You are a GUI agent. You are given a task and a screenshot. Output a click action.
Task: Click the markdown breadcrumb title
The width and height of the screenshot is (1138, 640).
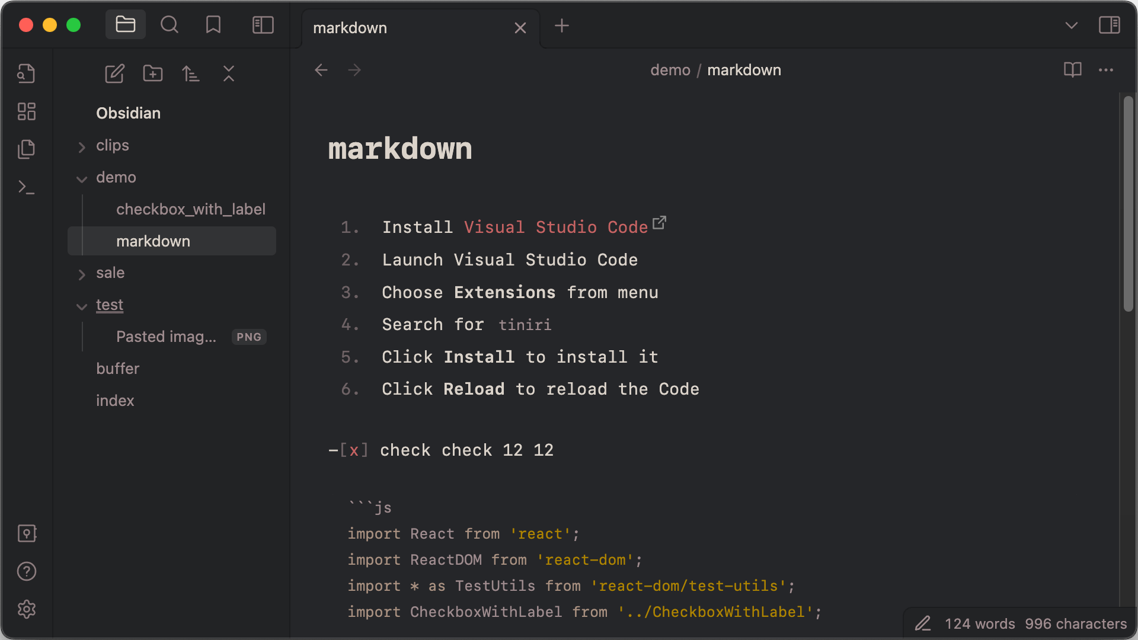tap(744, 70)
